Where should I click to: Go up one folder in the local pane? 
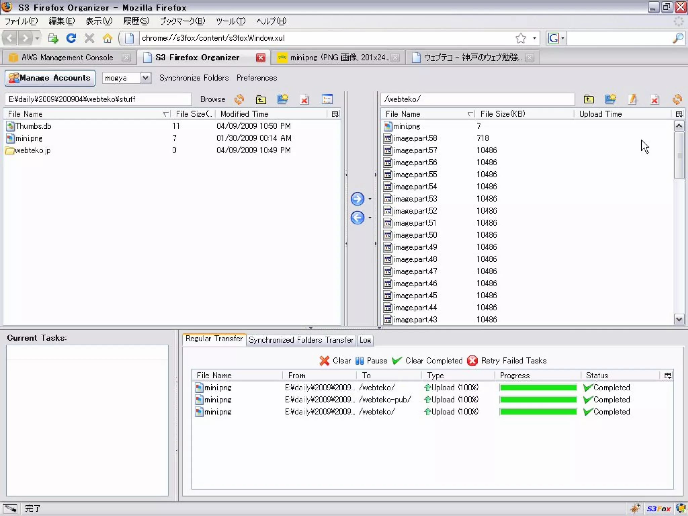tap(261, 99)
